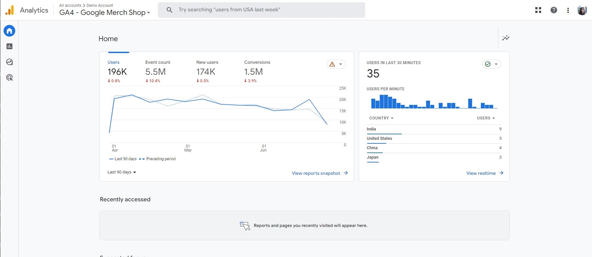
Task: Open the COUNTRY dimension dropdown
Action: coord(381,118)
